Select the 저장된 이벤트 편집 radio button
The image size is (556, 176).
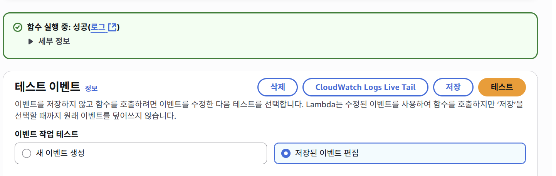tap(286, 153)
